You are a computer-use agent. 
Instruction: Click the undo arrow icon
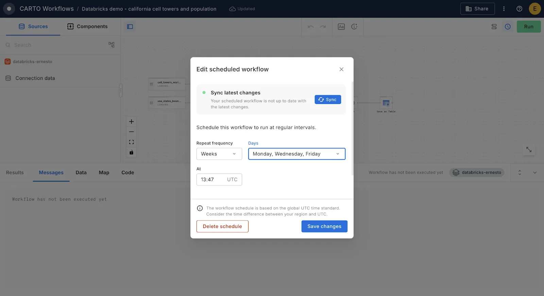310,27
